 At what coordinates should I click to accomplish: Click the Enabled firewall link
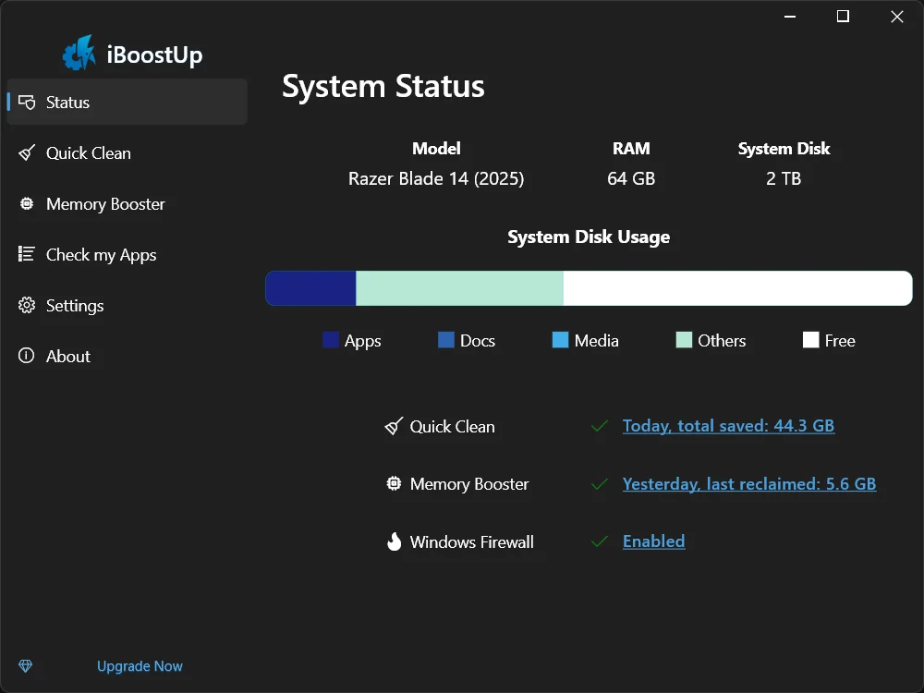pos(653,541)
